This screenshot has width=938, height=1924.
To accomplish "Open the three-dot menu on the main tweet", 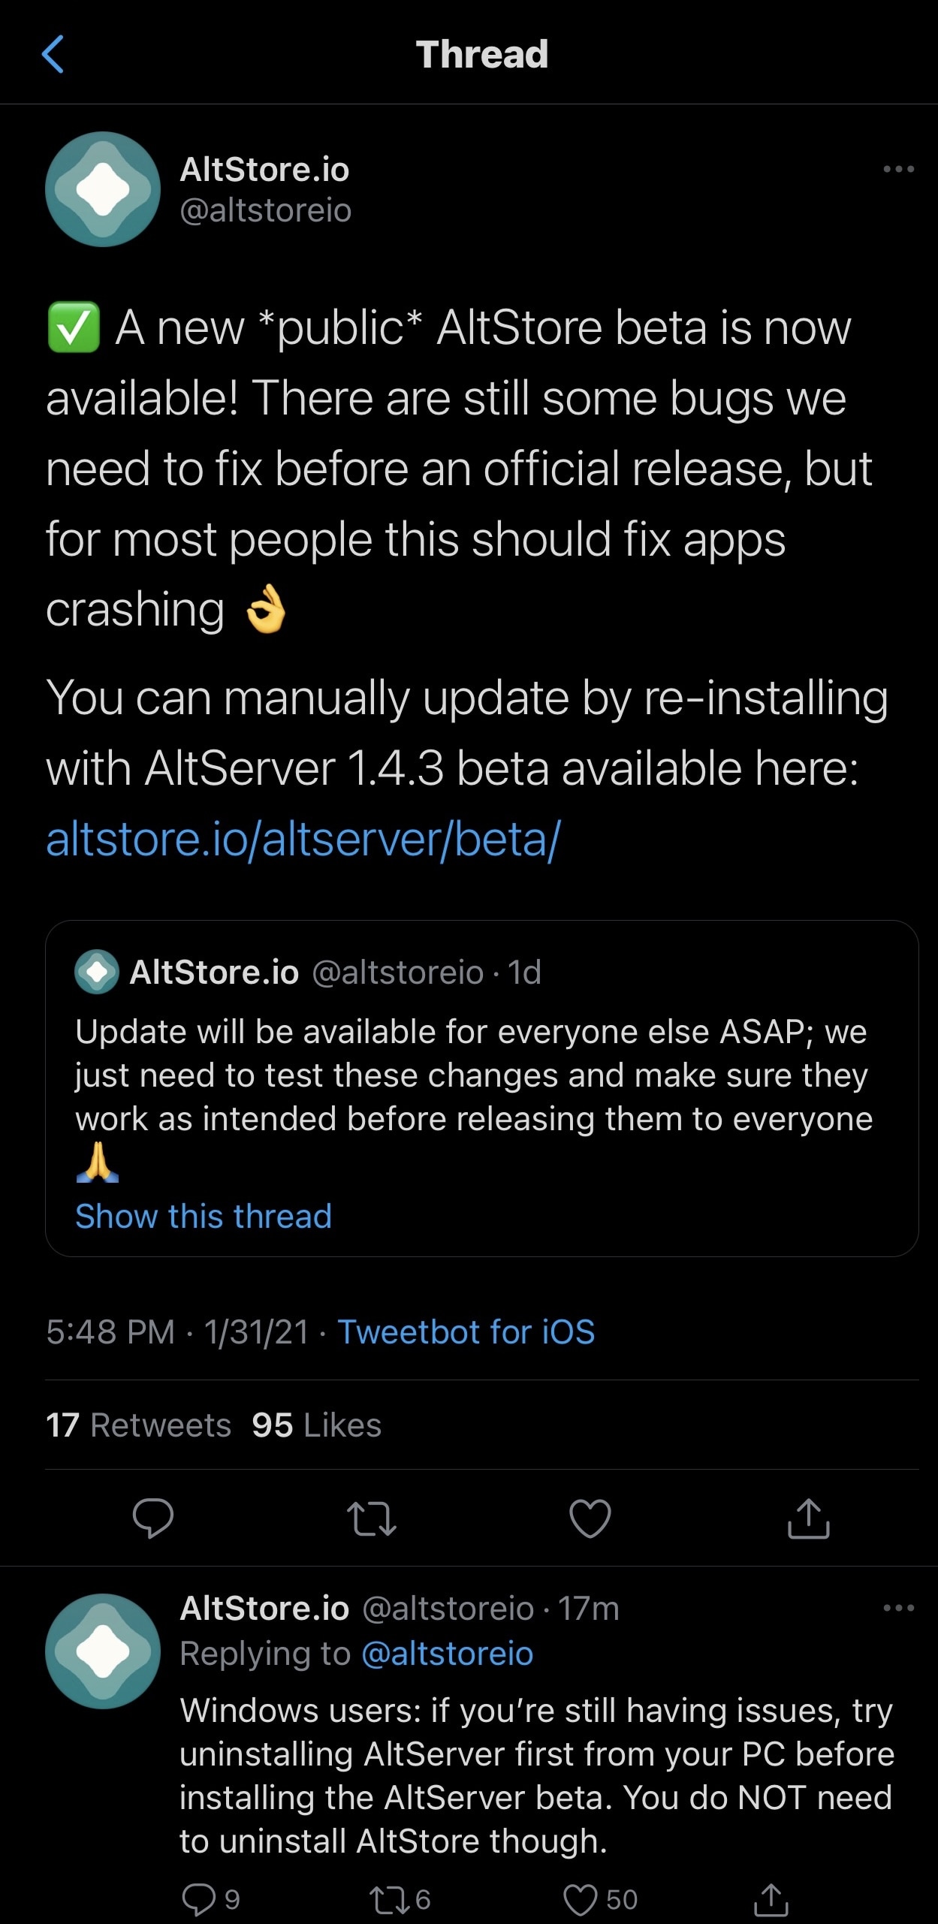I will pyautogui.click(x=898, y=169).
